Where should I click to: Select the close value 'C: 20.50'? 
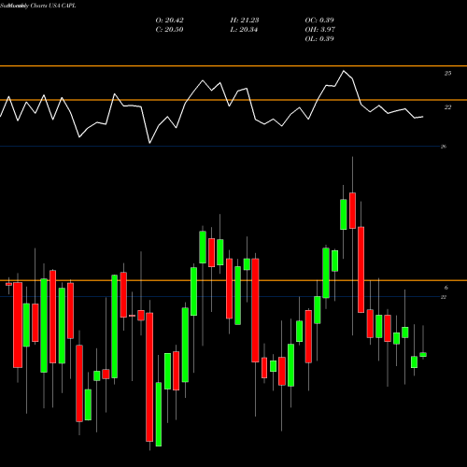(169, 30)
